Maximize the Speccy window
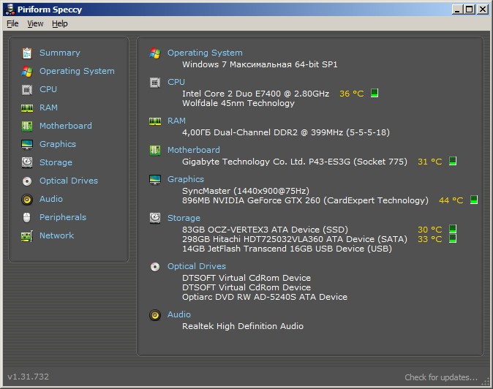This screenshot has height=389, width=493. [470, 10]
